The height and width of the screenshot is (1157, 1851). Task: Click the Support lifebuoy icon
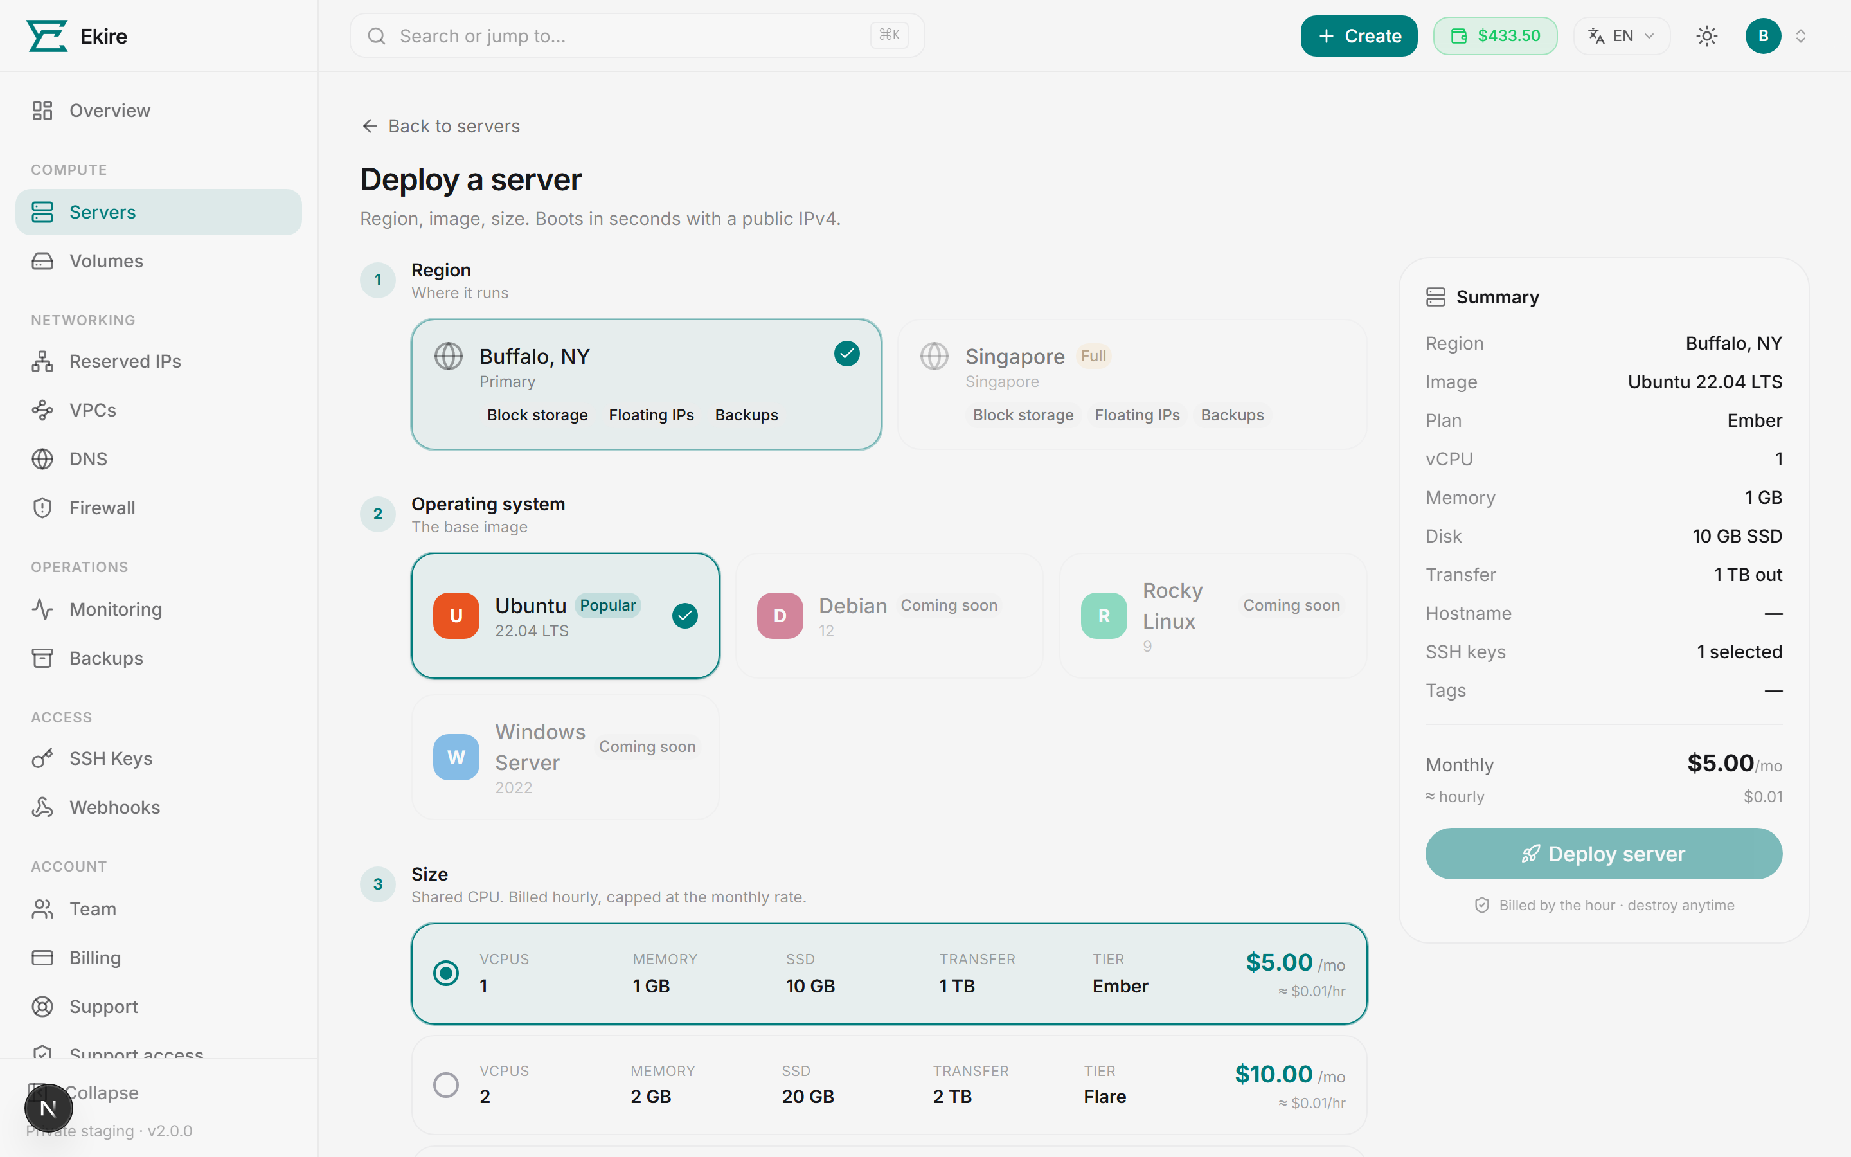pyautogui.click(x=42, y=1007)
